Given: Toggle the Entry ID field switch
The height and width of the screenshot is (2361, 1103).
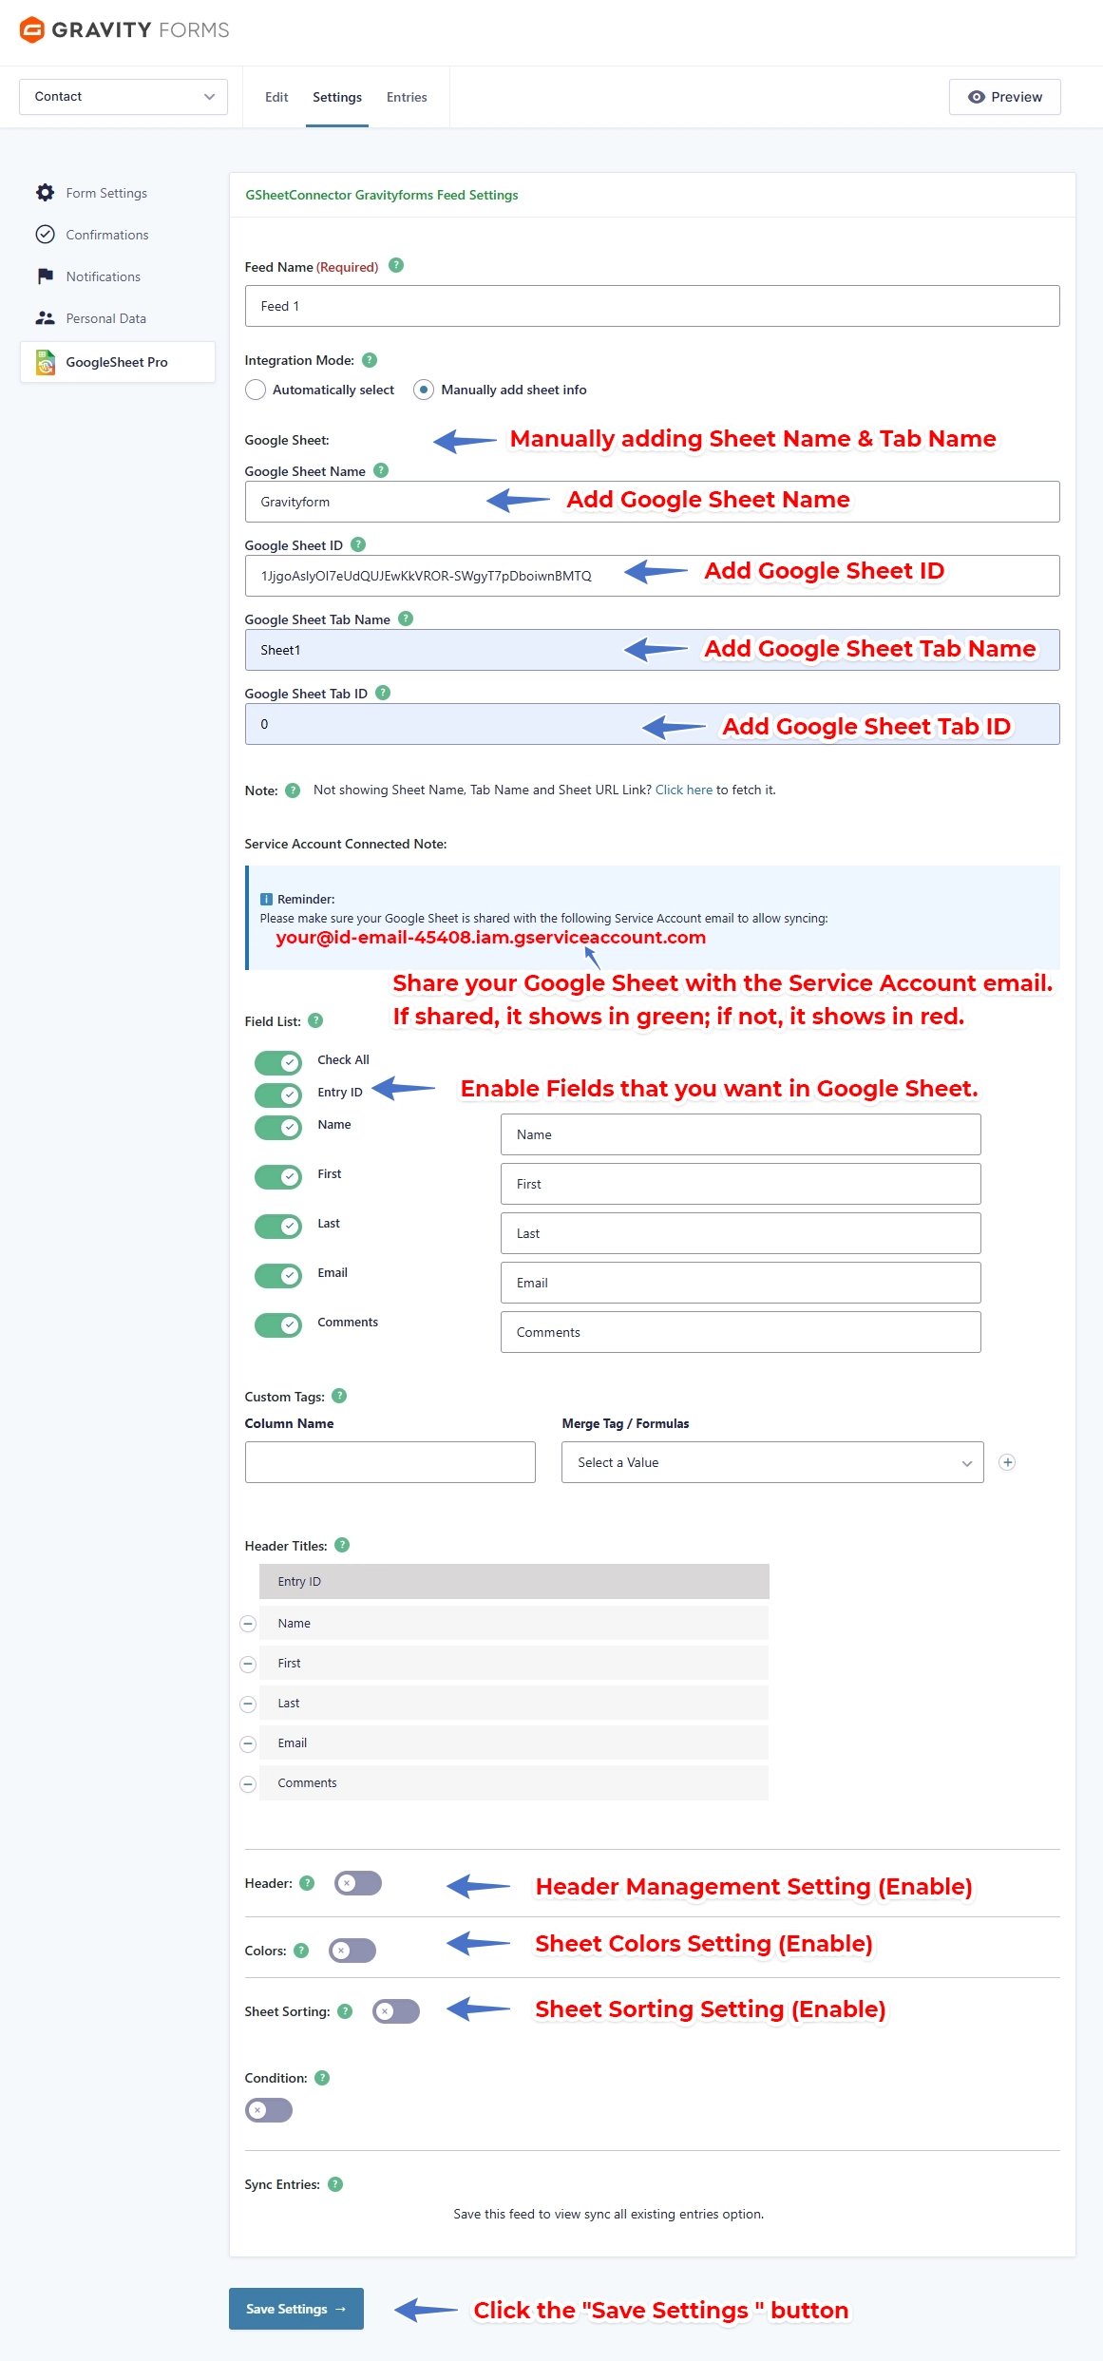Looking at the screenshot, I should point(278,1095).
